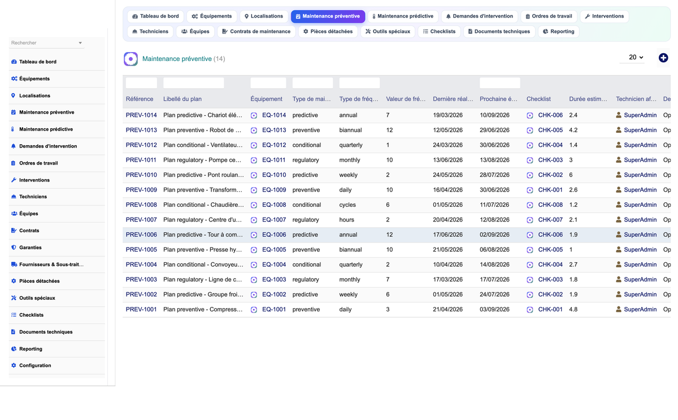Image resolution: width=678 pixels, height=420 pixels.
Task: Open Pièces détachées top tab
Action: (x=328, y=32)
